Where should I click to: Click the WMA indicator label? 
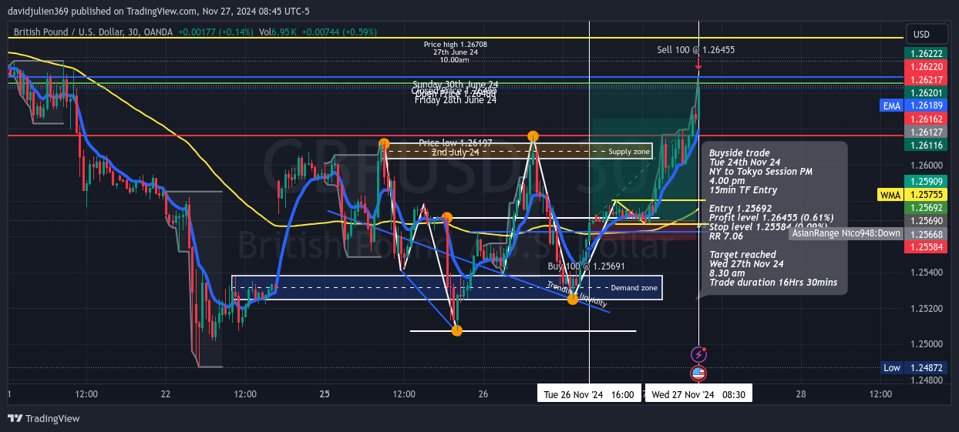(890, 196)
